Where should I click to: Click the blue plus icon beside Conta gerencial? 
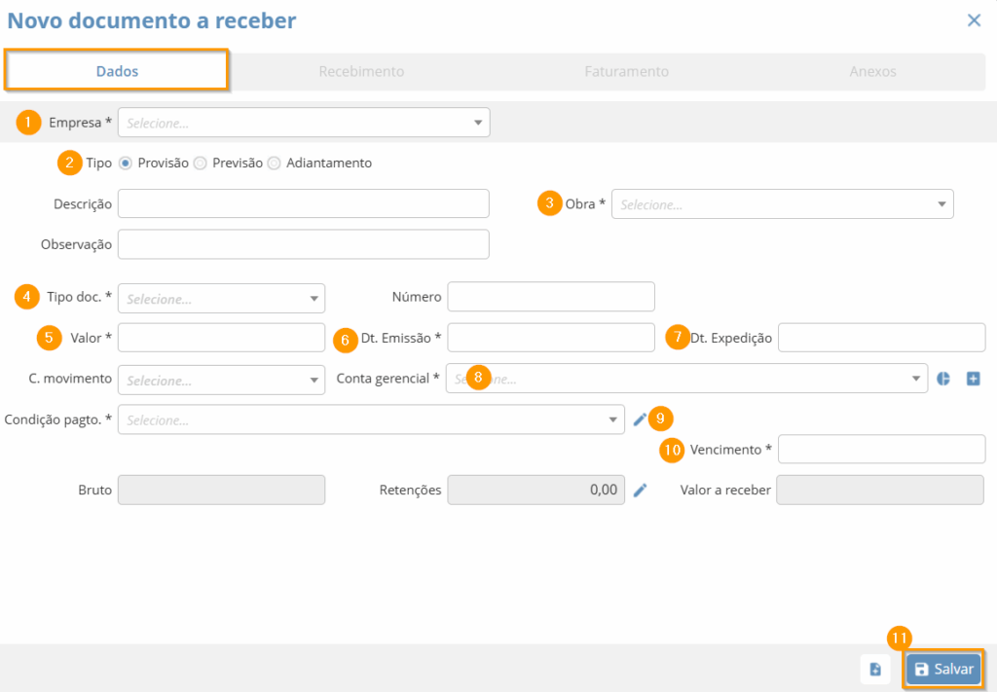point(973,379)
